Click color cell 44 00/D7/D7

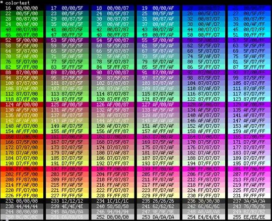[203, 30]
